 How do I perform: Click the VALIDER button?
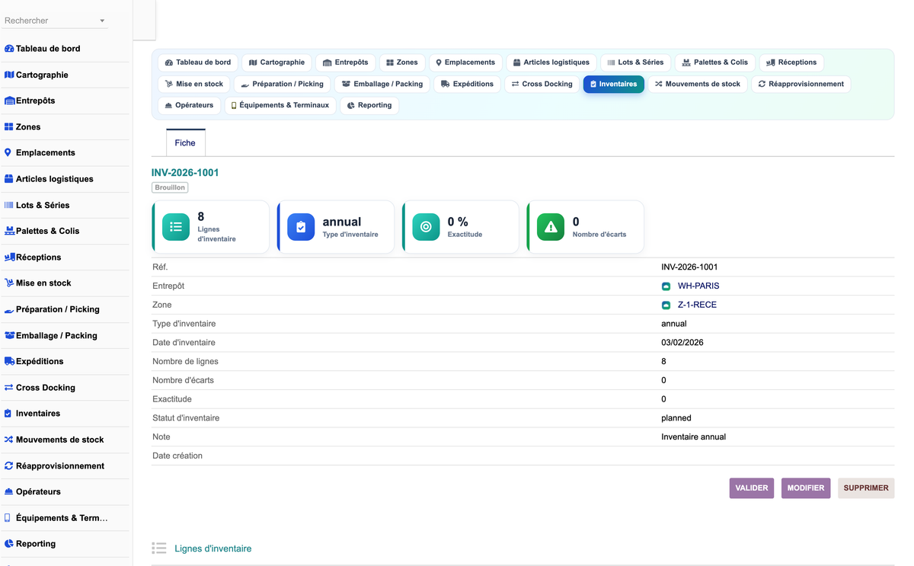point(752,488)
